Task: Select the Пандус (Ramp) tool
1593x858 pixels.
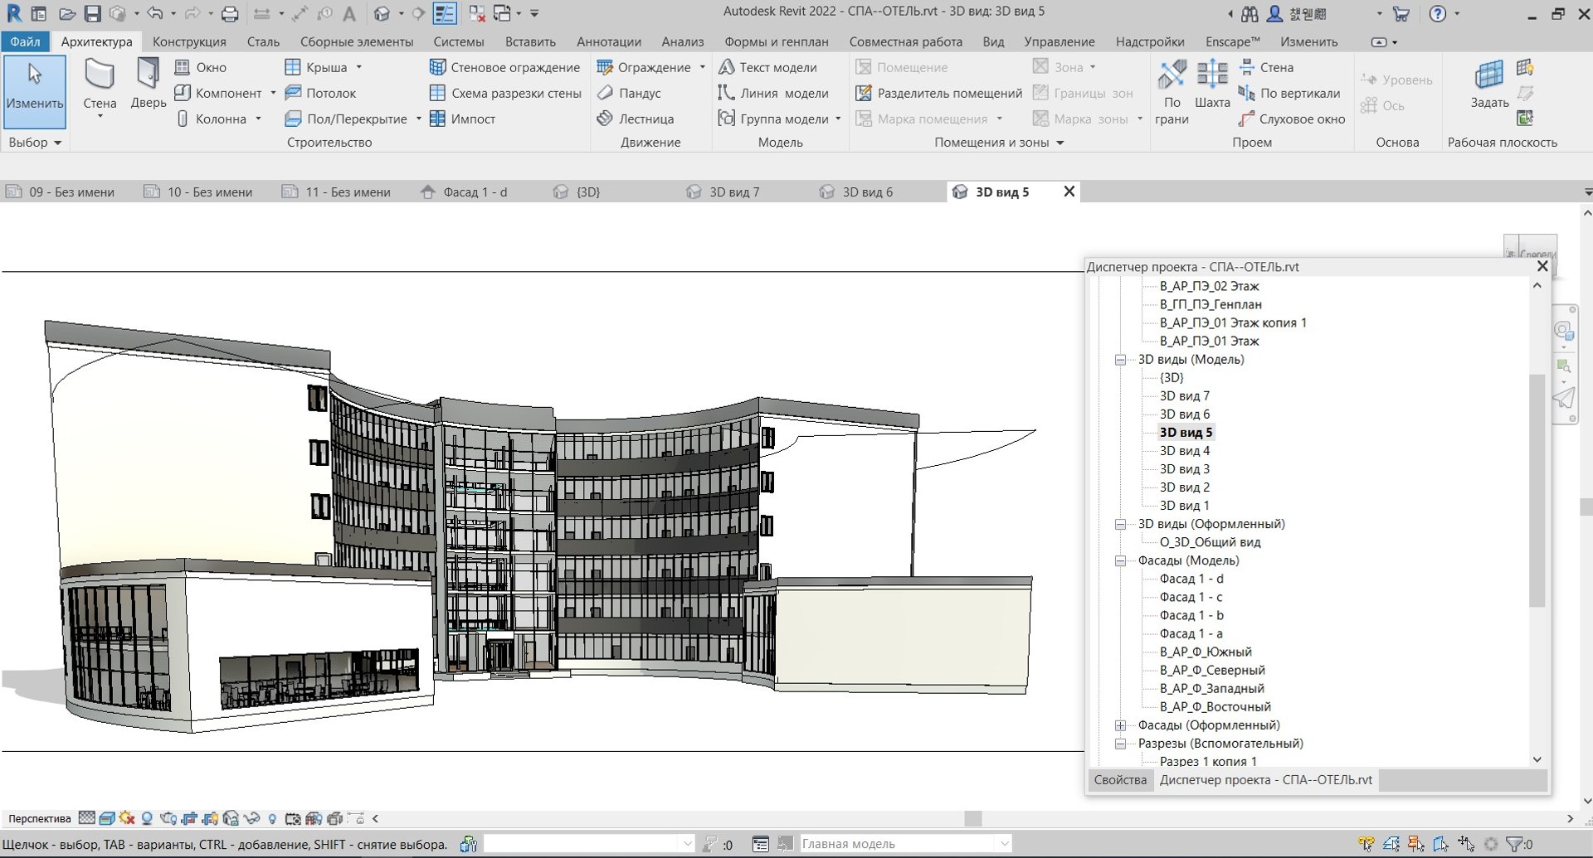Action: pyautogui.click(x=629, y=93)
